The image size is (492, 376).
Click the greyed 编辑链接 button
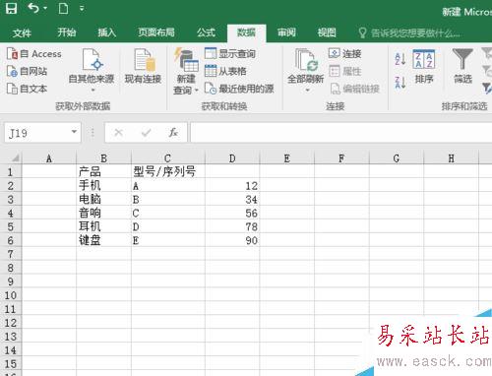354,89
